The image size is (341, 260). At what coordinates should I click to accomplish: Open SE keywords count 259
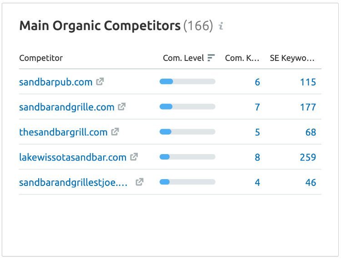(308, 157)
